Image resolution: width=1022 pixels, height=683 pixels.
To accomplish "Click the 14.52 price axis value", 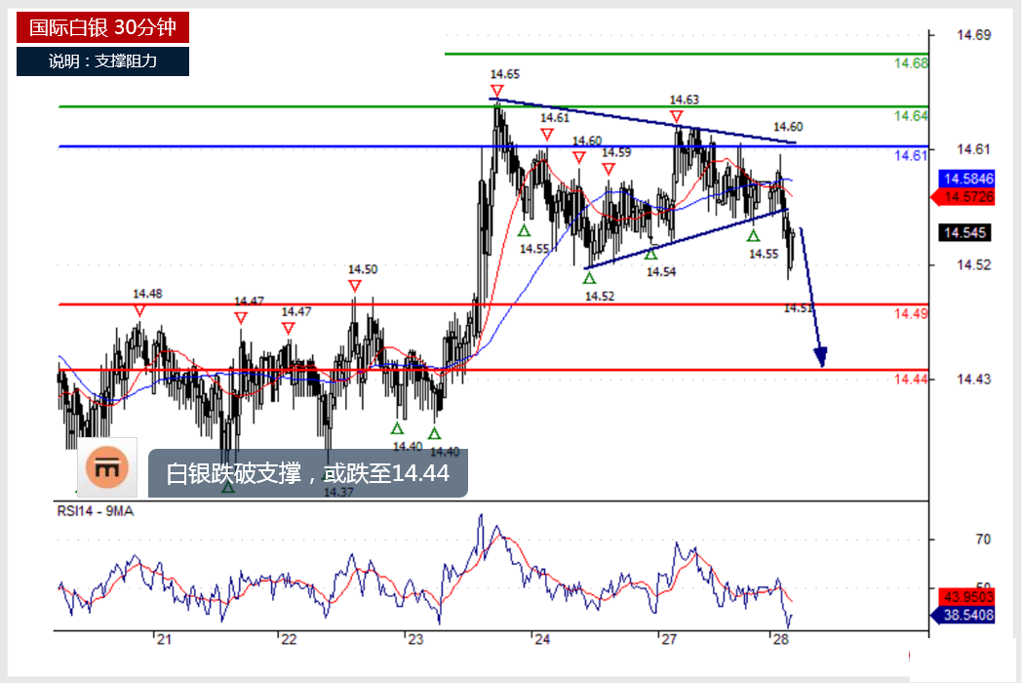I will point(974,264).
